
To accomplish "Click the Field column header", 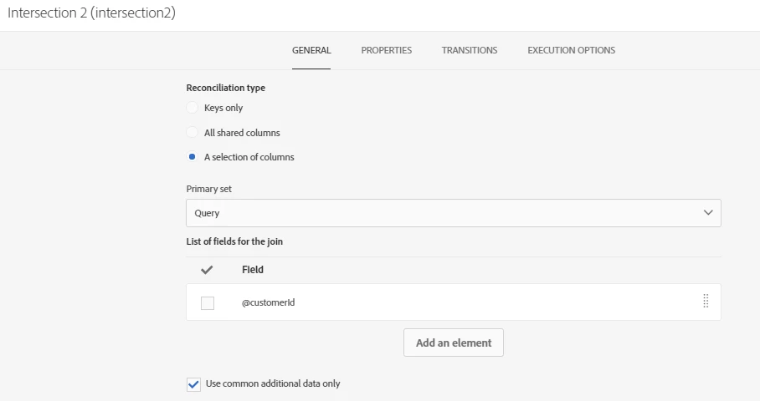I will point(253,270).
